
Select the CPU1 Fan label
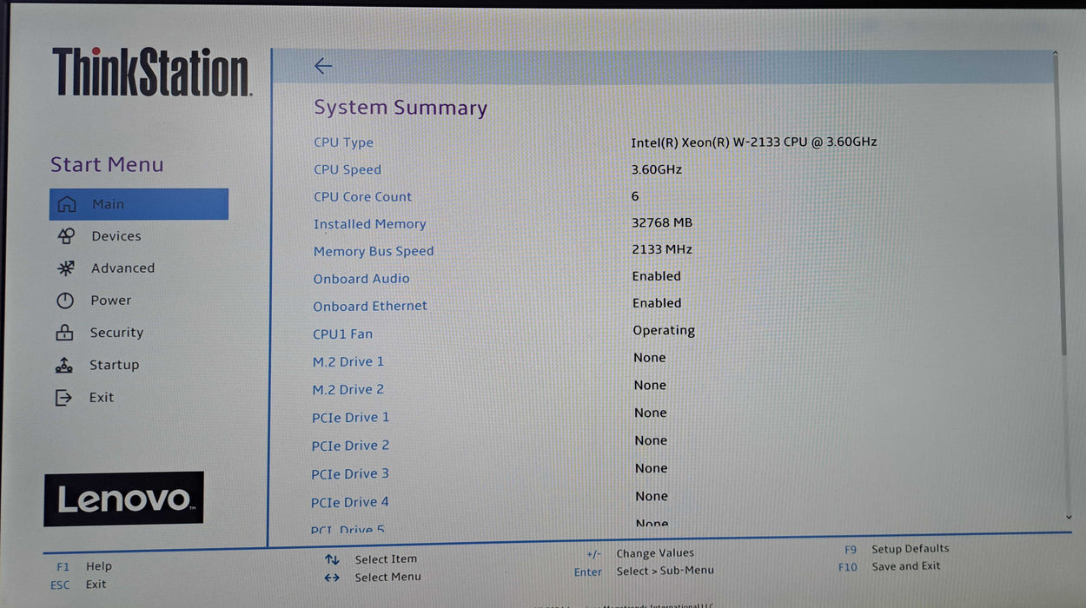point(342,334)
